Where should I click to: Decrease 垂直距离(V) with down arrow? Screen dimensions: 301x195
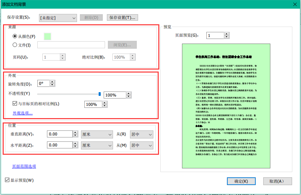click(75, 135)
